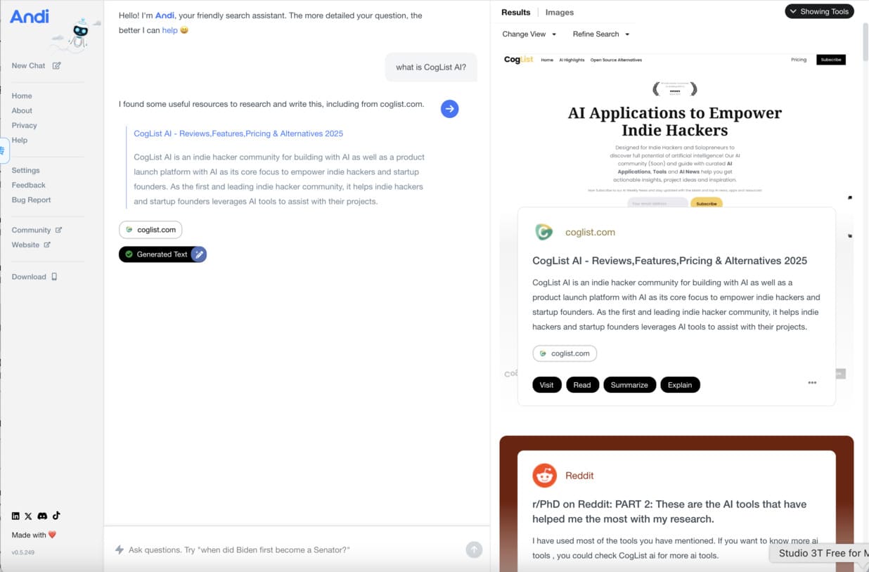869x572 pixels.
Task: Open the Help page
Action: [x=20, y=140]
